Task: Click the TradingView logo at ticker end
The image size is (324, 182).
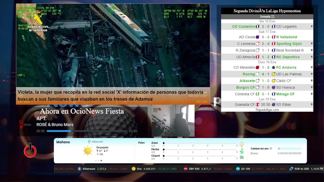Action: coord(321,169)
